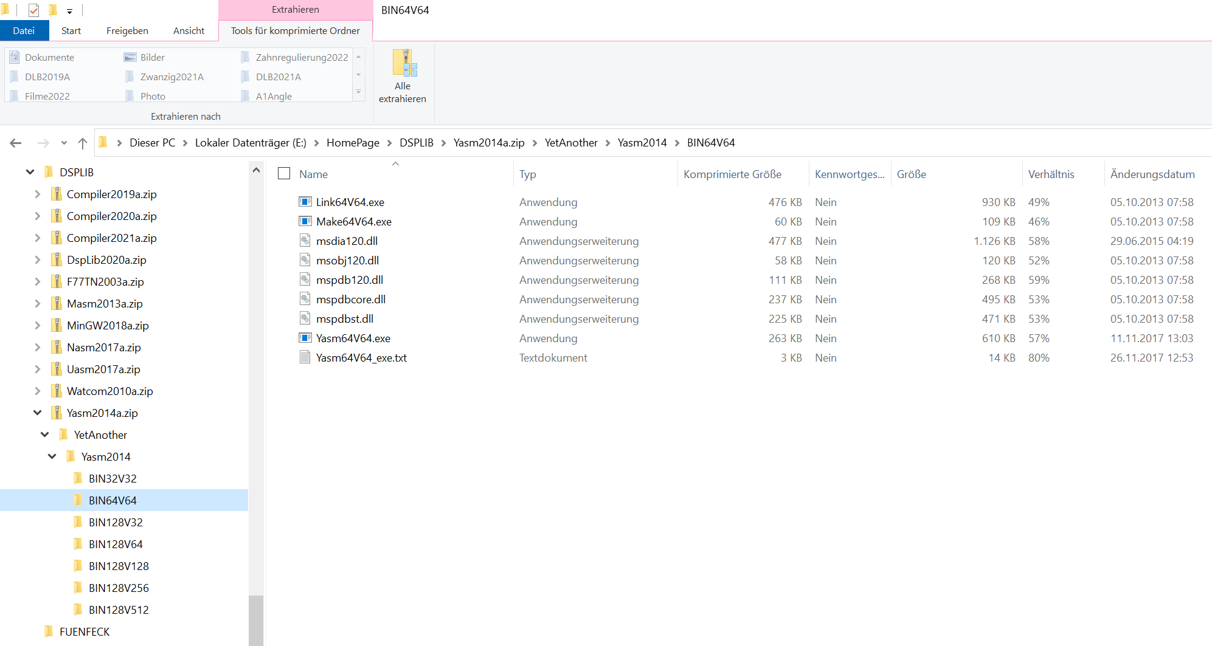
Task: Navigate to HomePage in breadcrumb
Action: pyautogui.click(x=353, y=143)
